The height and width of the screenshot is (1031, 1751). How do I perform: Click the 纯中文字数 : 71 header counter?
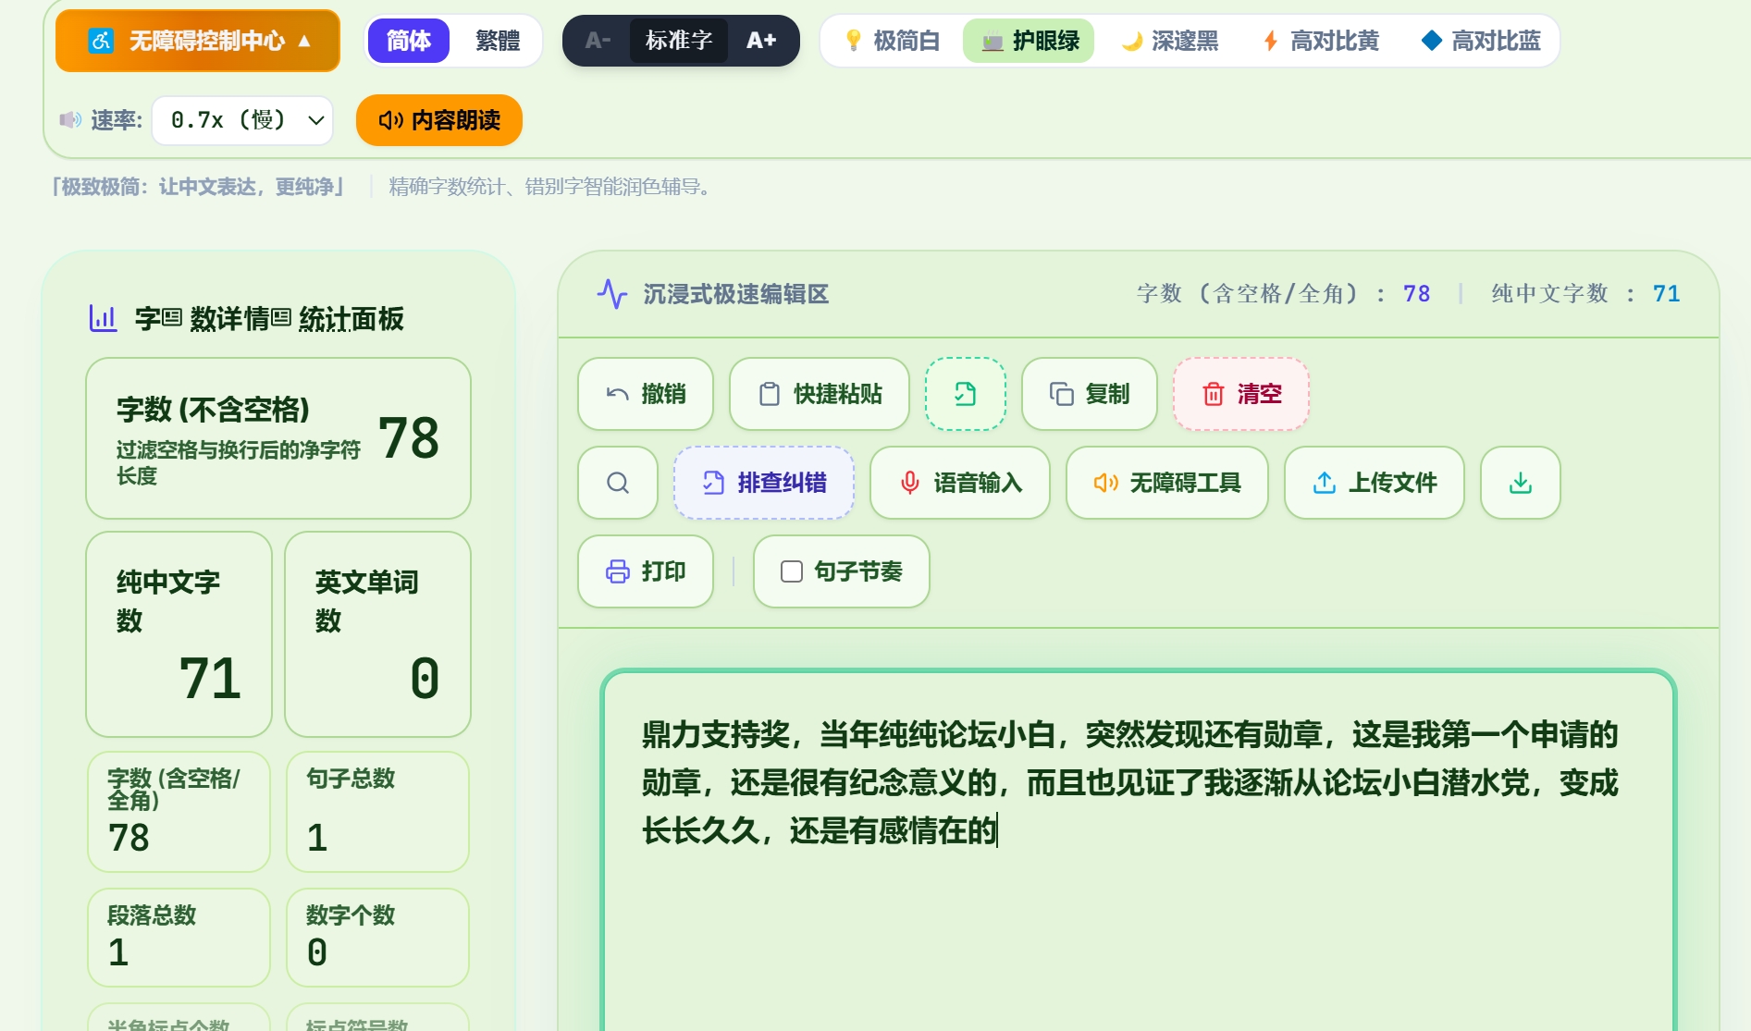point(1585,294)
